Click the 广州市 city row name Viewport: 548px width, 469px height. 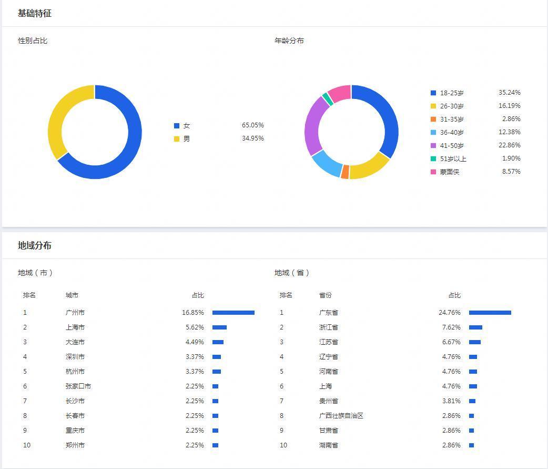point(75,313)
